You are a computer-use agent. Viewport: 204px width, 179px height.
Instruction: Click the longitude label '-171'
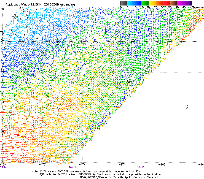pyautogui.click(x=122, y=164)
